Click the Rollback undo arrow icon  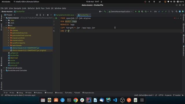(x=172, y=12)
